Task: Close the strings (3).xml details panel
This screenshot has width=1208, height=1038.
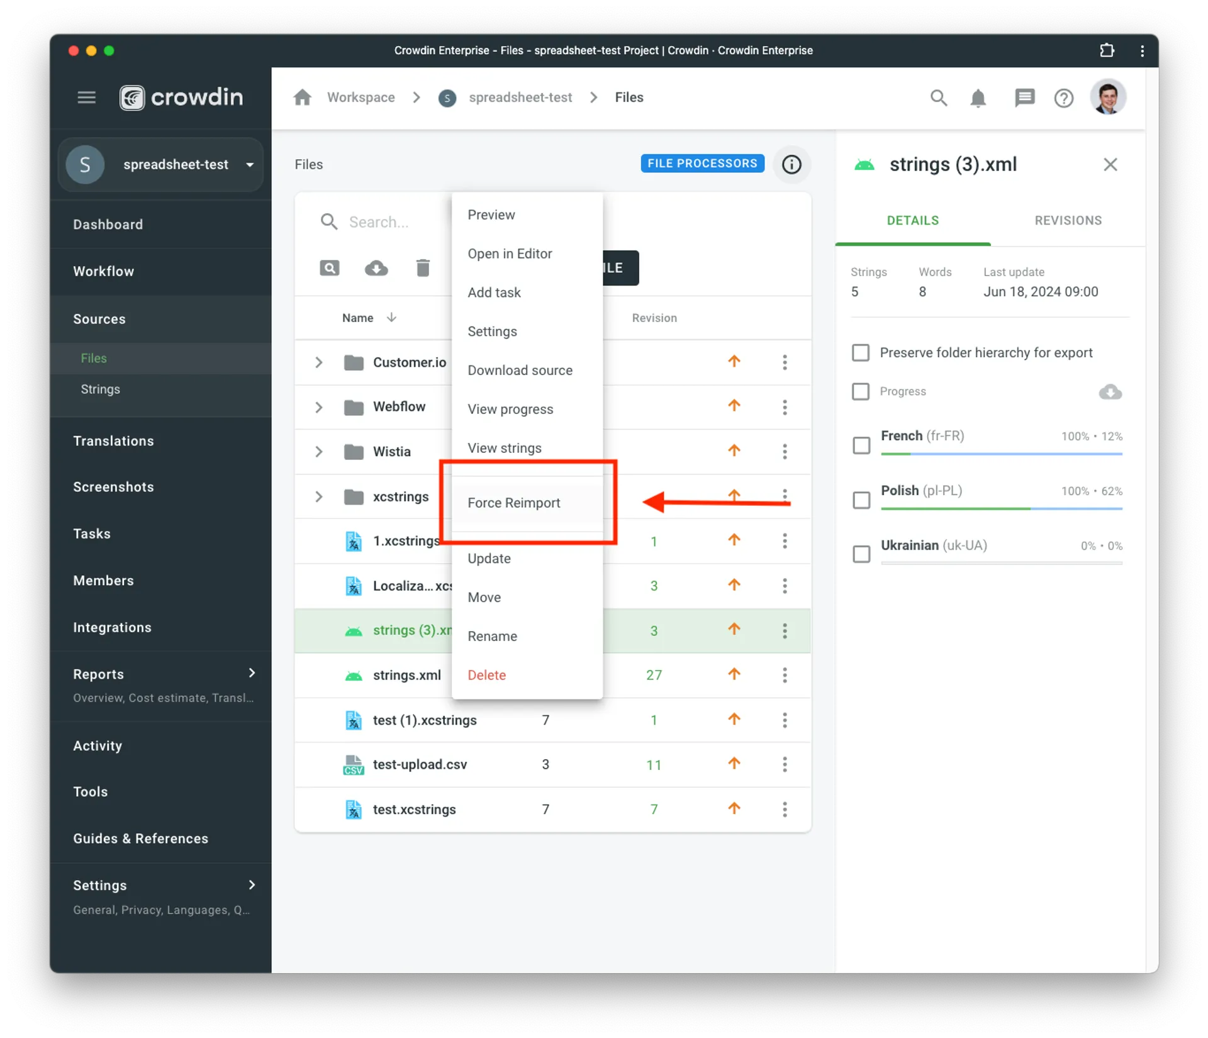Action: point(1110,164)
